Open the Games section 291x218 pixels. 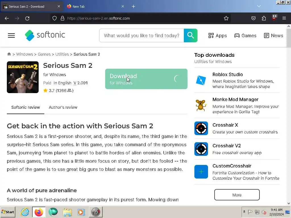click(245, 35)
